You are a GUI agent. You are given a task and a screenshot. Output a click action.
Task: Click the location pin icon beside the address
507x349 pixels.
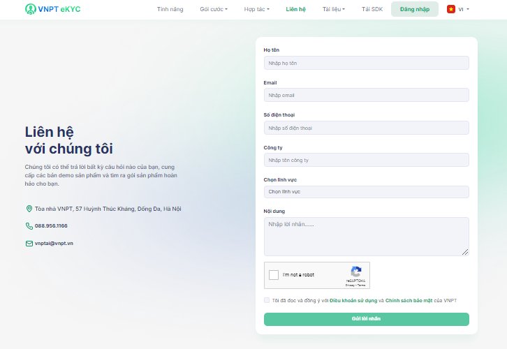29,209
